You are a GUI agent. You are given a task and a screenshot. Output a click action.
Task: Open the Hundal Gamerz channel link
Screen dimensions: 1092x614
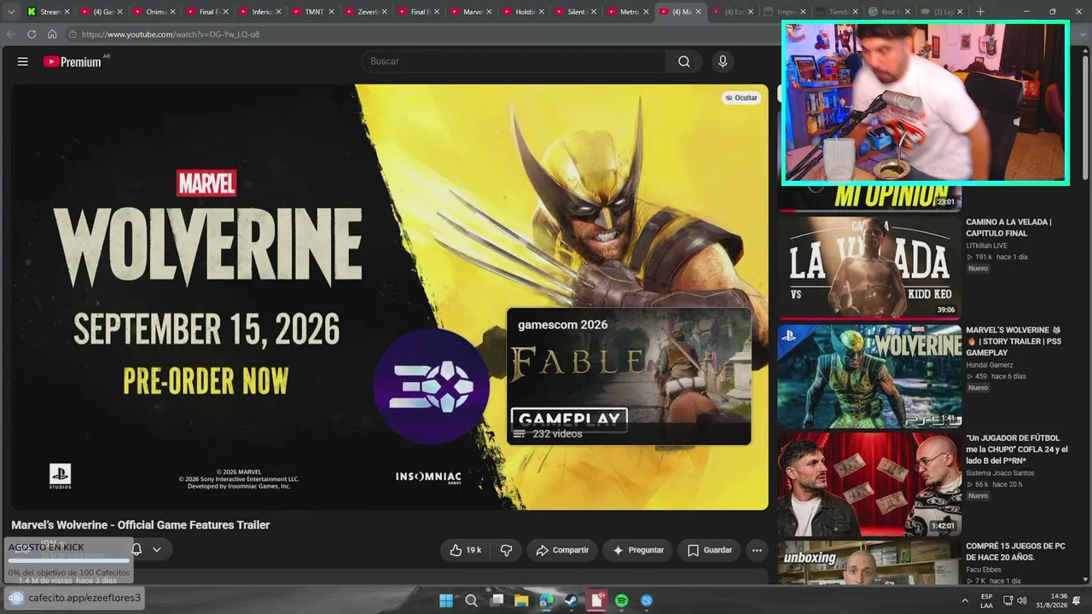(990, 365)
